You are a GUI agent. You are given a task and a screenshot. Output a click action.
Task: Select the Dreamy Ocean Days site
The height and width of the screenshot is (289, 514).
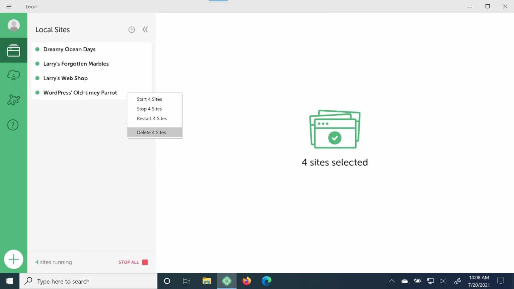tap(69, 50)
